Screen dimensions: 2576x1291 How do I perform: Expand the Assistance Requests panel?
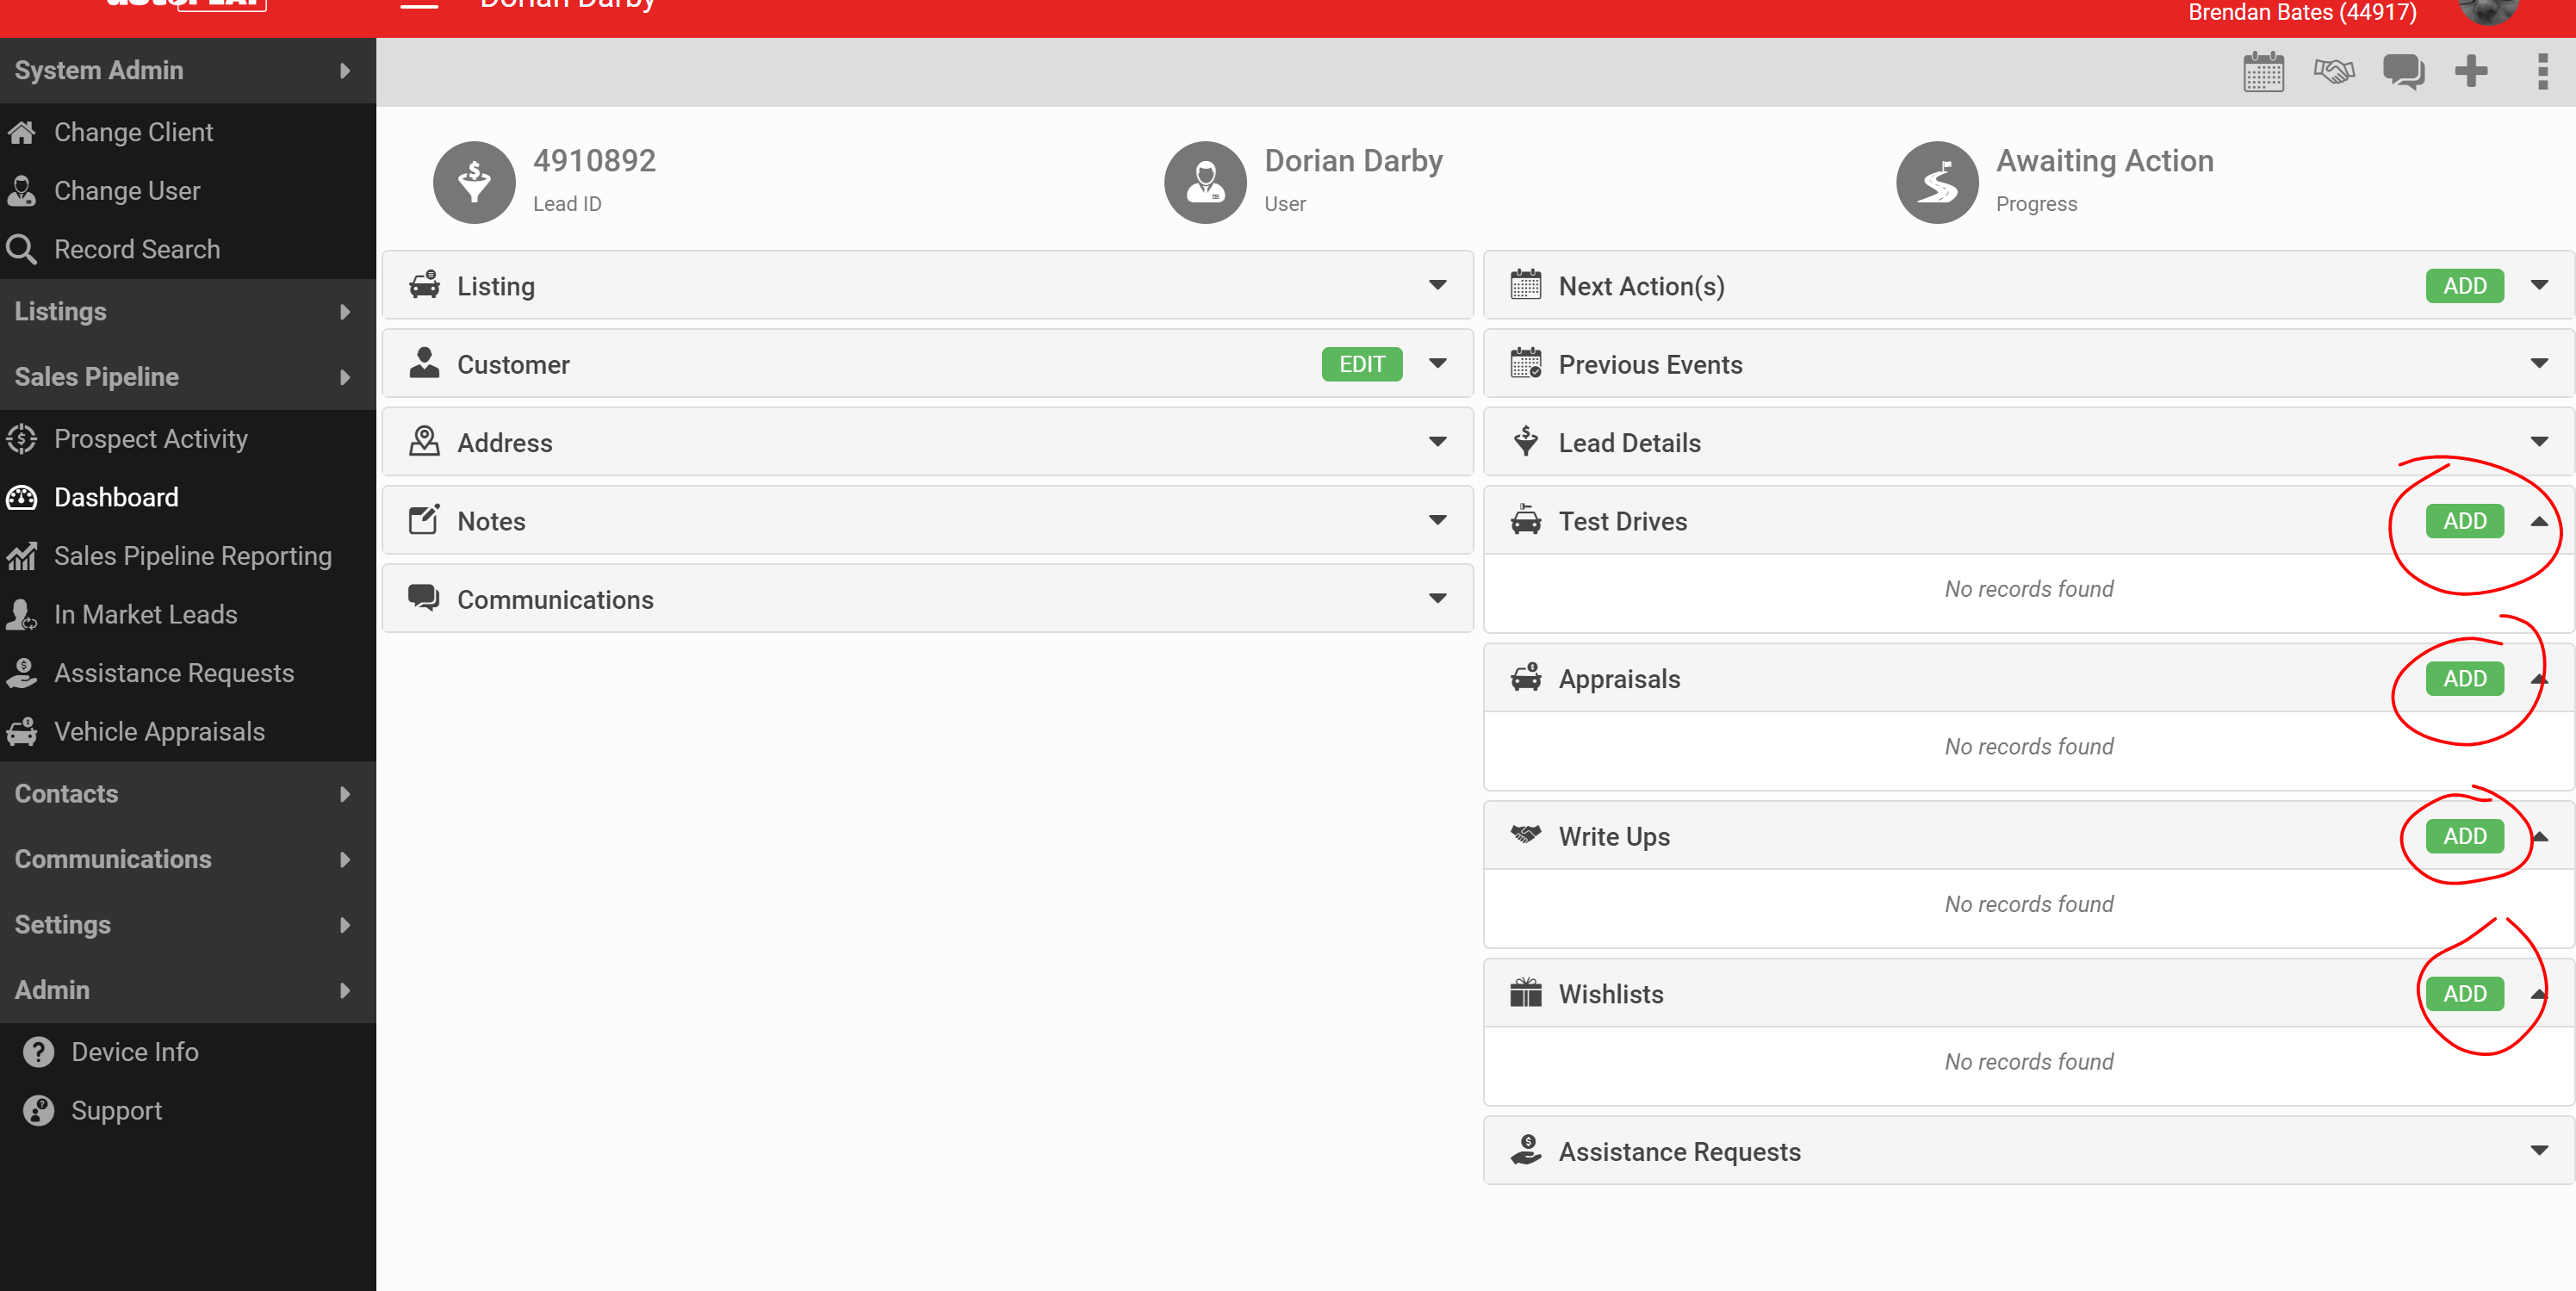[2538, 1151]
